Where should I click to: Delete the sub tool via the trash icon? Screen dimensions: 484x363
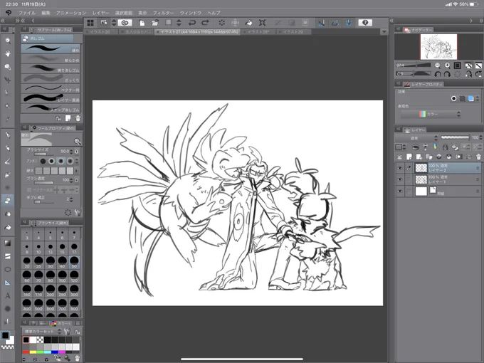coord(78,118)
